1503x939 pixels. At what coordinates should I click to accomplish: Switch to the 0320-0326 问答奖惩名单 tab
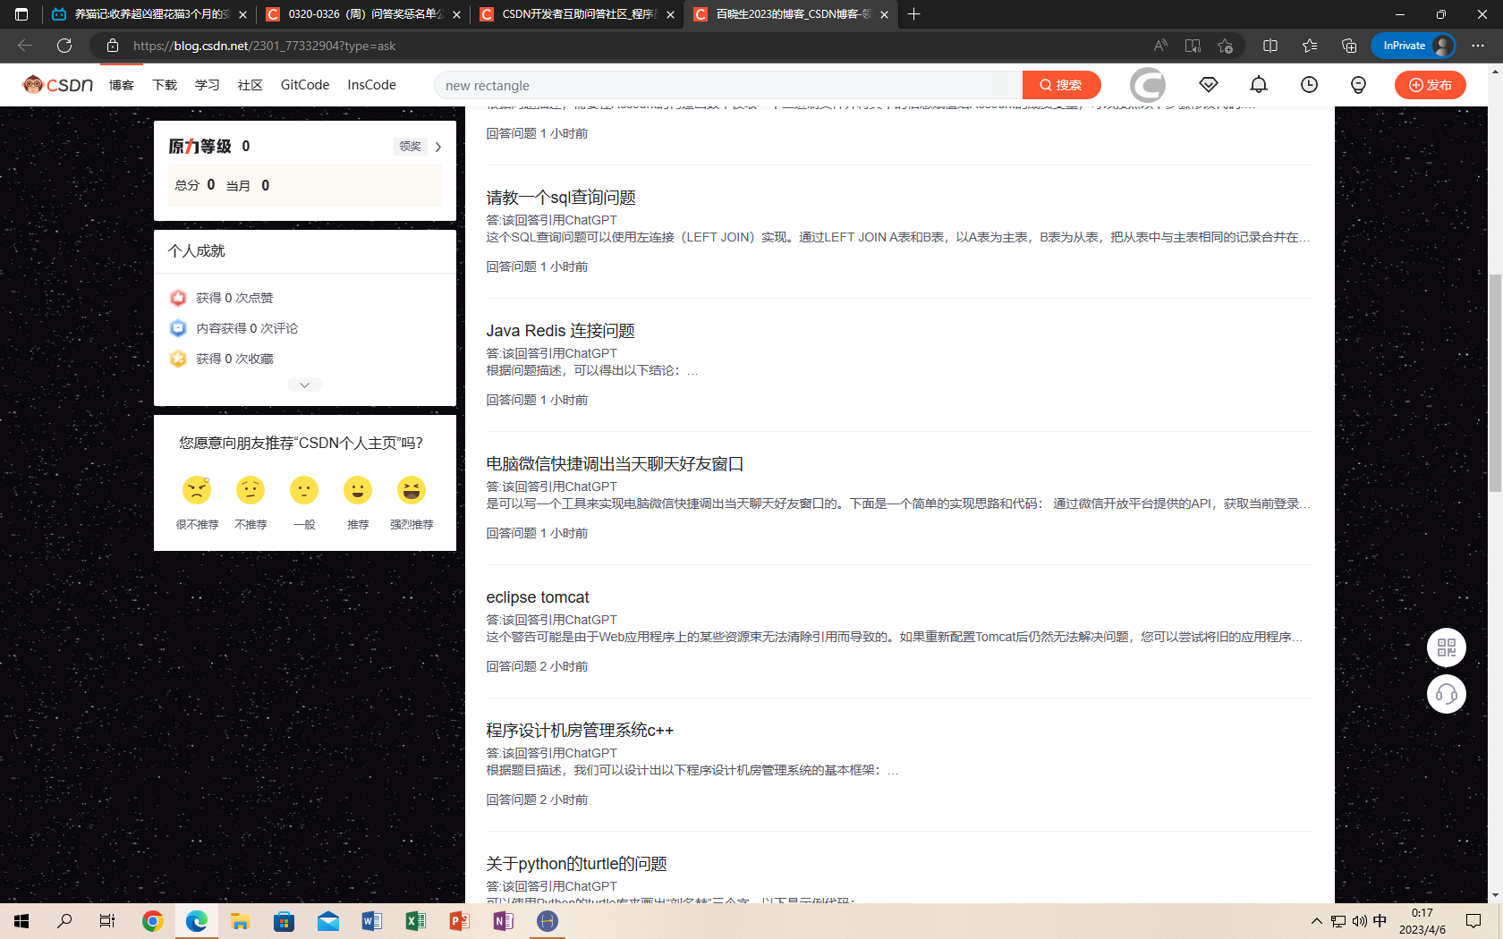(x=363, y=14)
